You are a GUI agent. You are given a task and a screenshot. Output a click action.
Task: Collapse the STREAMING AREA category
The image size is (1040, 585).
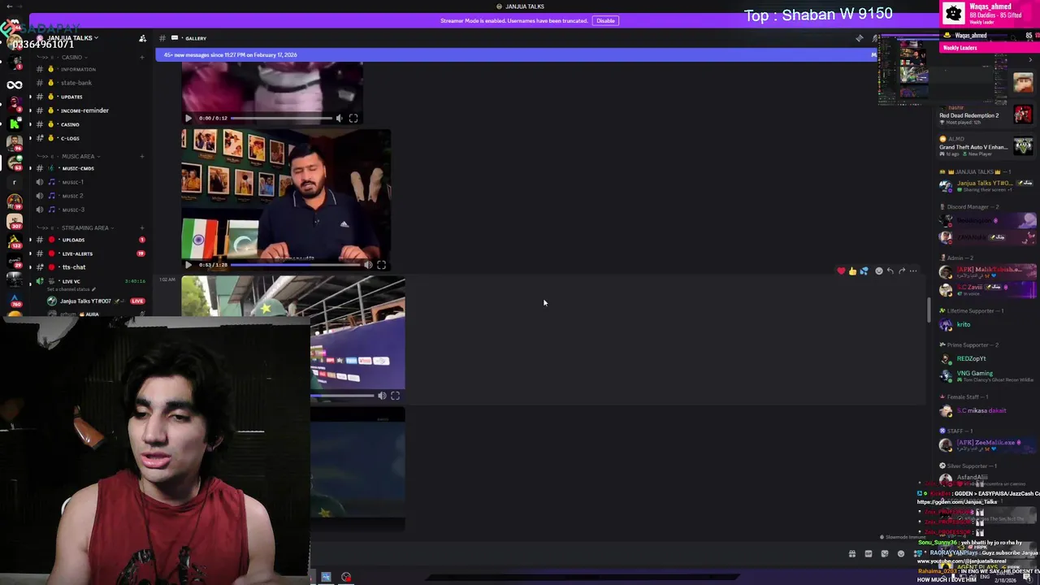[x=83, y=227]
